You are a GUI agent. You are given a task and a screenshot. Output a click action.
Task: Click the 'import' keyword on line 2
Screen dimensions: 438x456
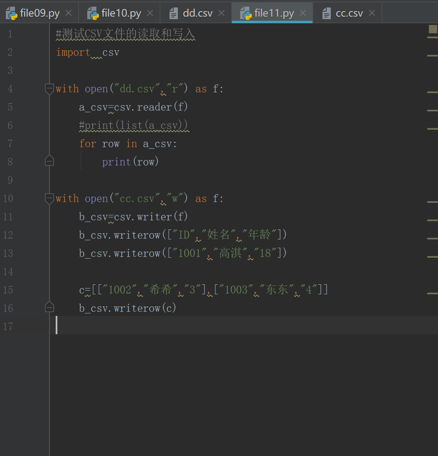(73, 52)
